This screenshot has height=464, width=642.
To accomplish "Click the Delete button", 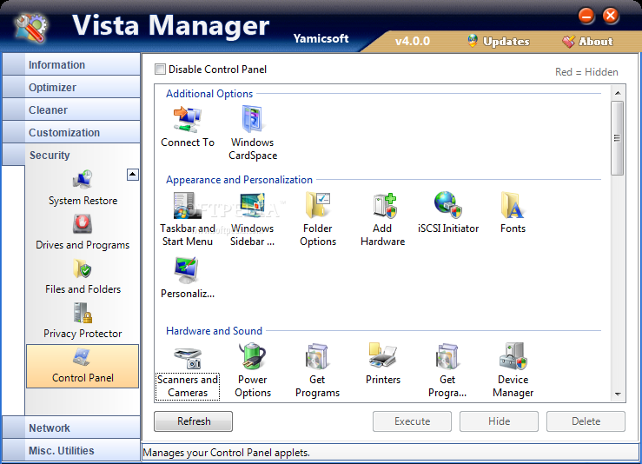I will pyautogui.click(x=586, y=421).
